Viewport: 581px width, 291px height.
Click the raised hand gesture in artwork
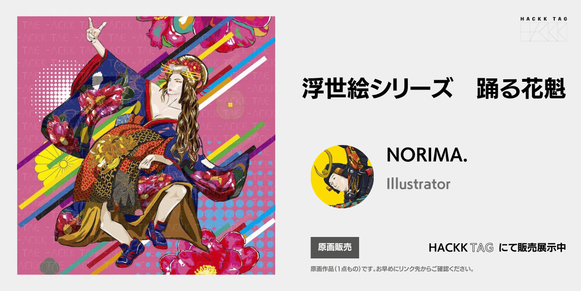tap(95, 33)
